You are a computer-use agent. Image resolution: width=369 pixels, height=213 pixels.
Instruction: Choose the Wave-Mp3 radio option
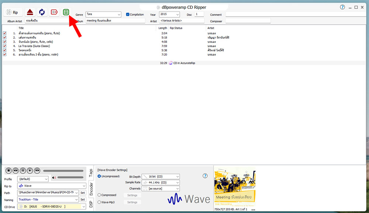pos(99,202)
